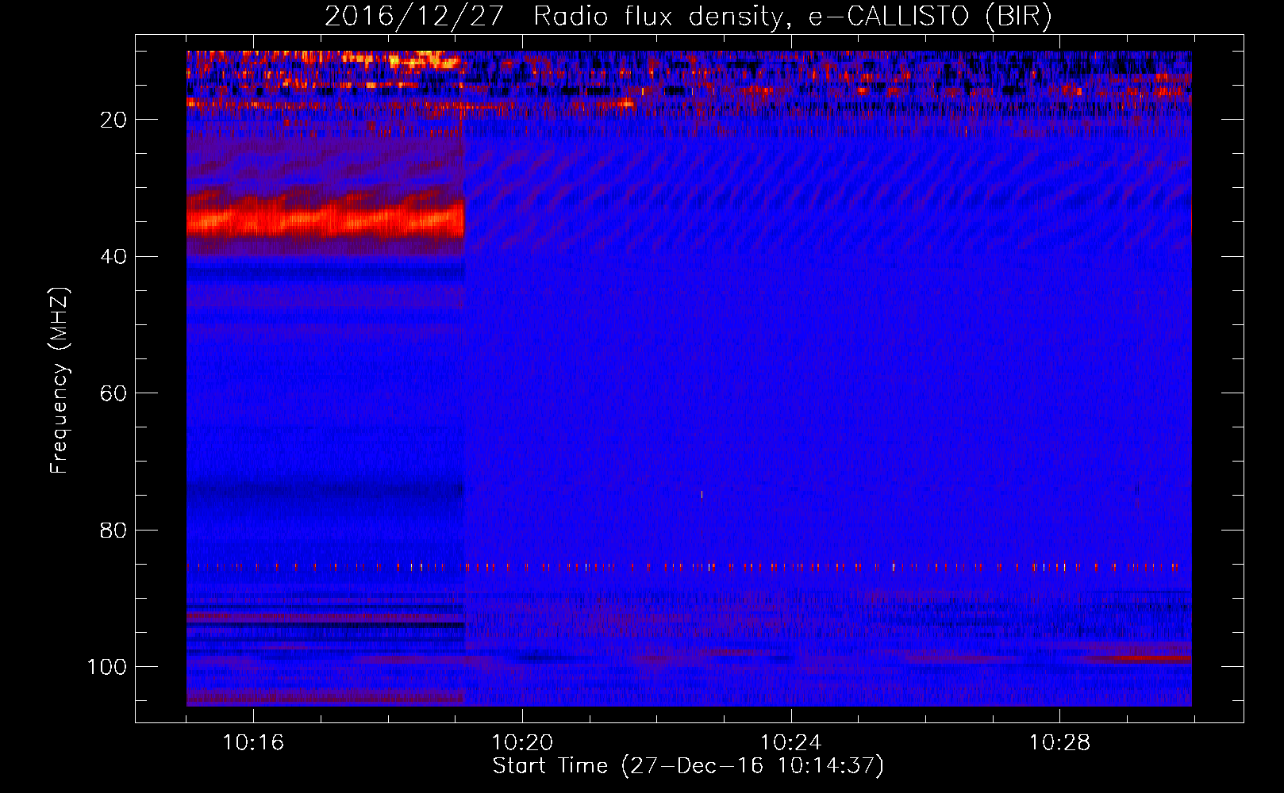Click the 10:16 time tick label
1284x793 pixels.
click(x=253, y=743)
